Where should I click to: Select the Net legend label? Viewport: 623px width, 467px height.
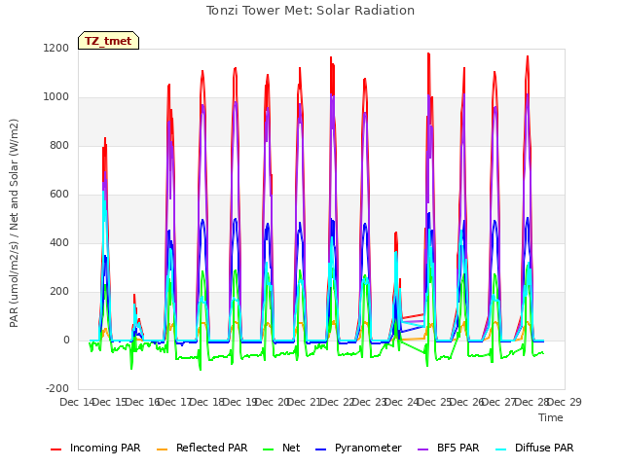click(291, 448)
